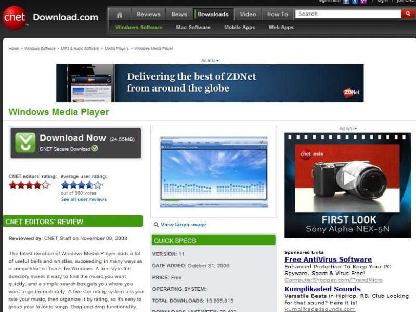Play the Sony Alpha NEX-5N video

tap(347, 179)
